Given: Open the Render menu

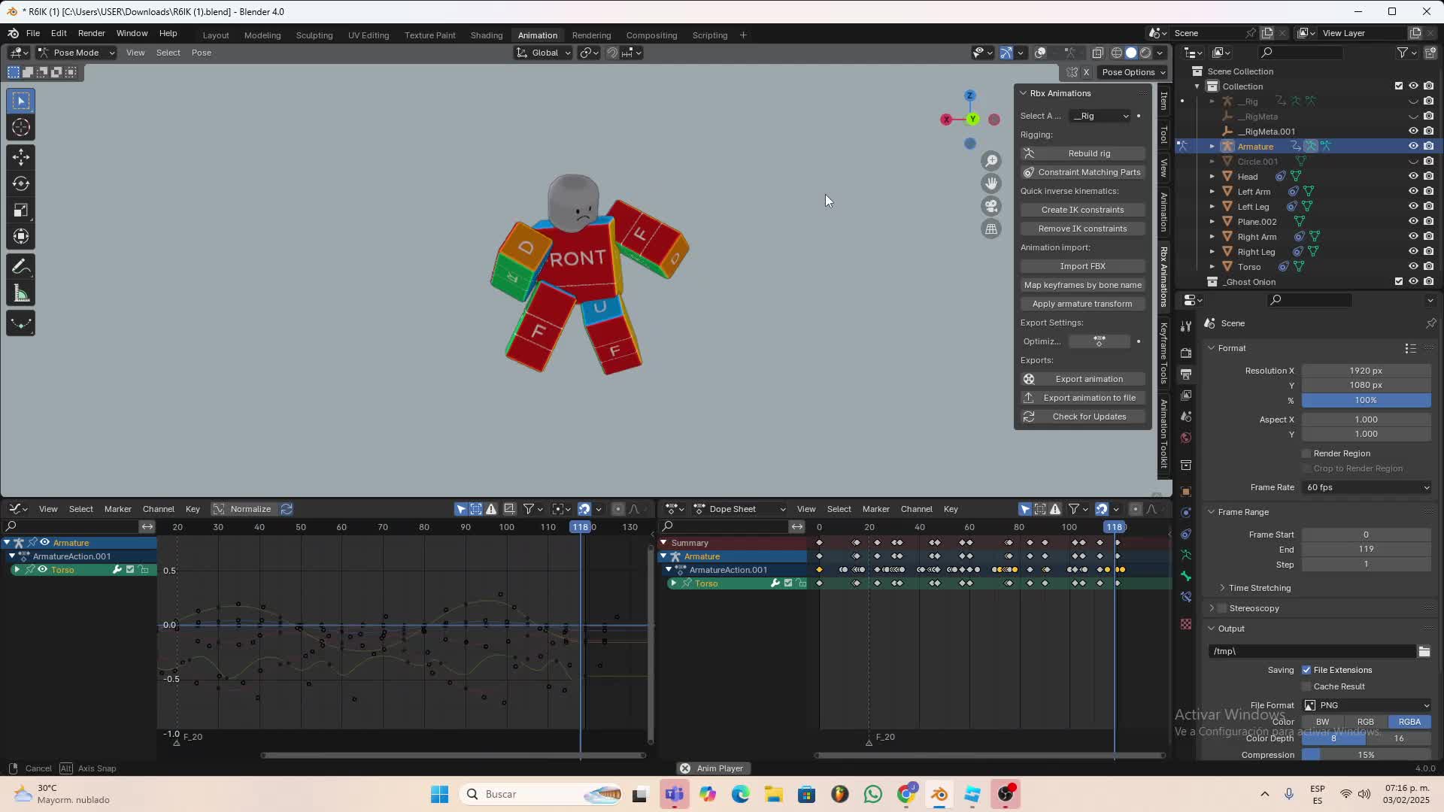Looking at the screenshot, I should pos(91,33).
